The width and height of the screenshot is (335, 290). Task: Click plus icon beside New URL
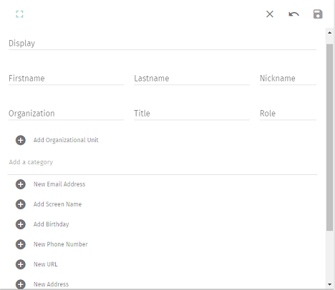[x=21, y=264]
